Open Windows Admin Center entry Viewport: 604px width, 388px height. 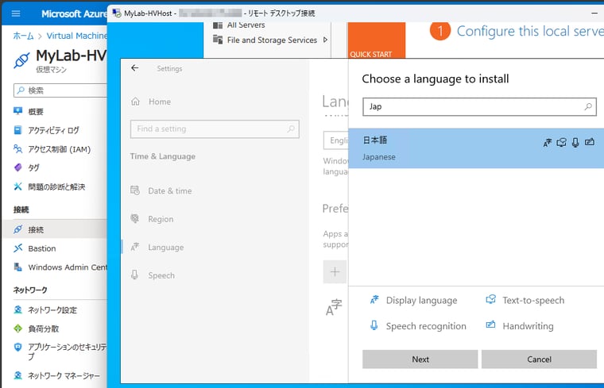(x=67, y=267)
